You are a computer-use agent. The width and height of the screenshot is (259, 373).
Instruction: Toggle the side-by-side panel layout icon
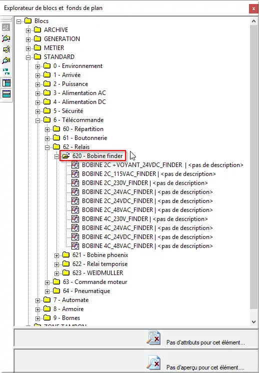[x=6, y=83]
